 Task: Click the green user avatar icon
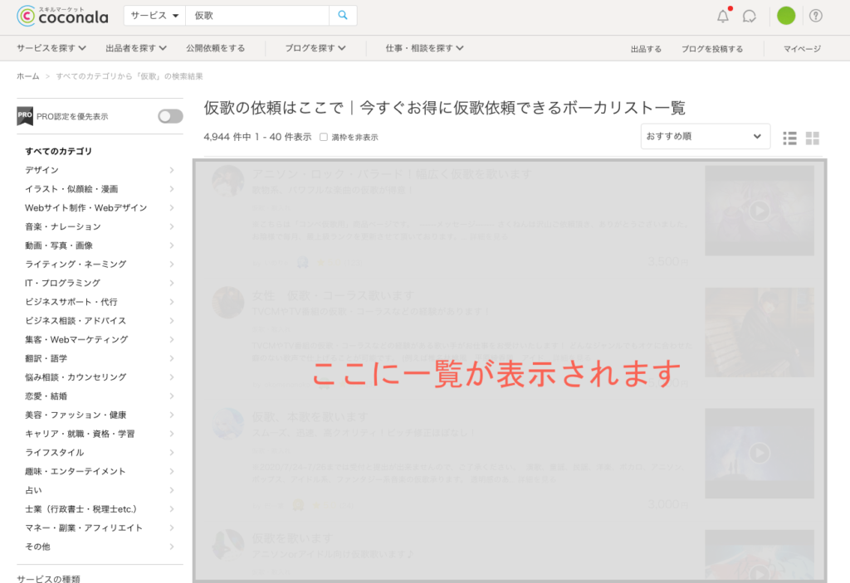(x=786, y=16)
